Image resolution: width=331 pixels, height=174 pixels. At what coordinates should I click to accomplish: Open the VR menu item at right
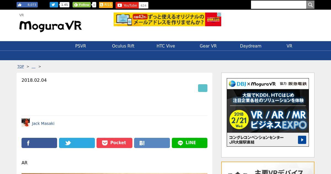(x=289, y=46)
